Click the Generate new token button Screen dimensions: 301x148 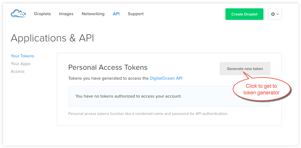pos(245,69)
